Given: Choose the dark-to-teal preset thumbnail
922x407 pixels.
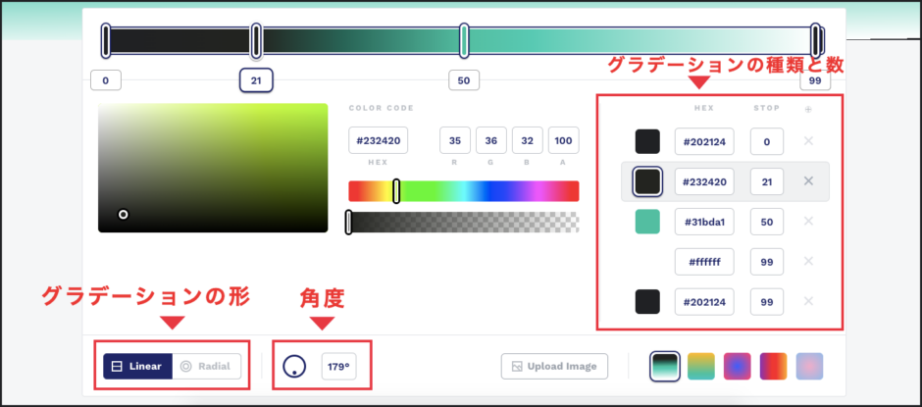Looking at the screenshot, I should pyautogui.click(x=665, y=367).
